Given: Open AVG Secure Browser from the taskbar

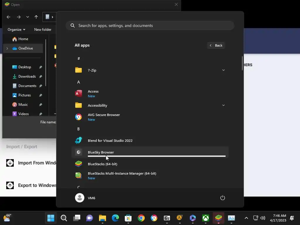Looking at the screenshot, I should [154, 218].
